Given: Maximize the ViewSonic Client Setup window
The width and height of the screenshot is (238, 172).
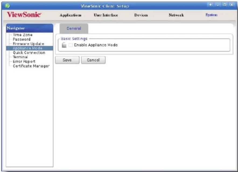Looking at the screenshot, I should [x=225, y=5].
